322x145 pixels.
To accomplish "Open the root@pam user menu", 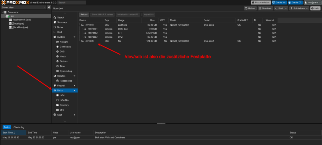I will point(312,3).
